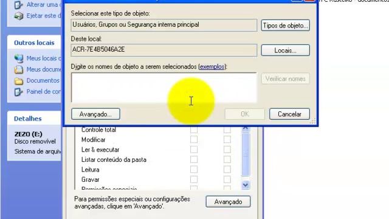
Task: Tick Negar checkbox for Gravar
Action: (227, 179)
